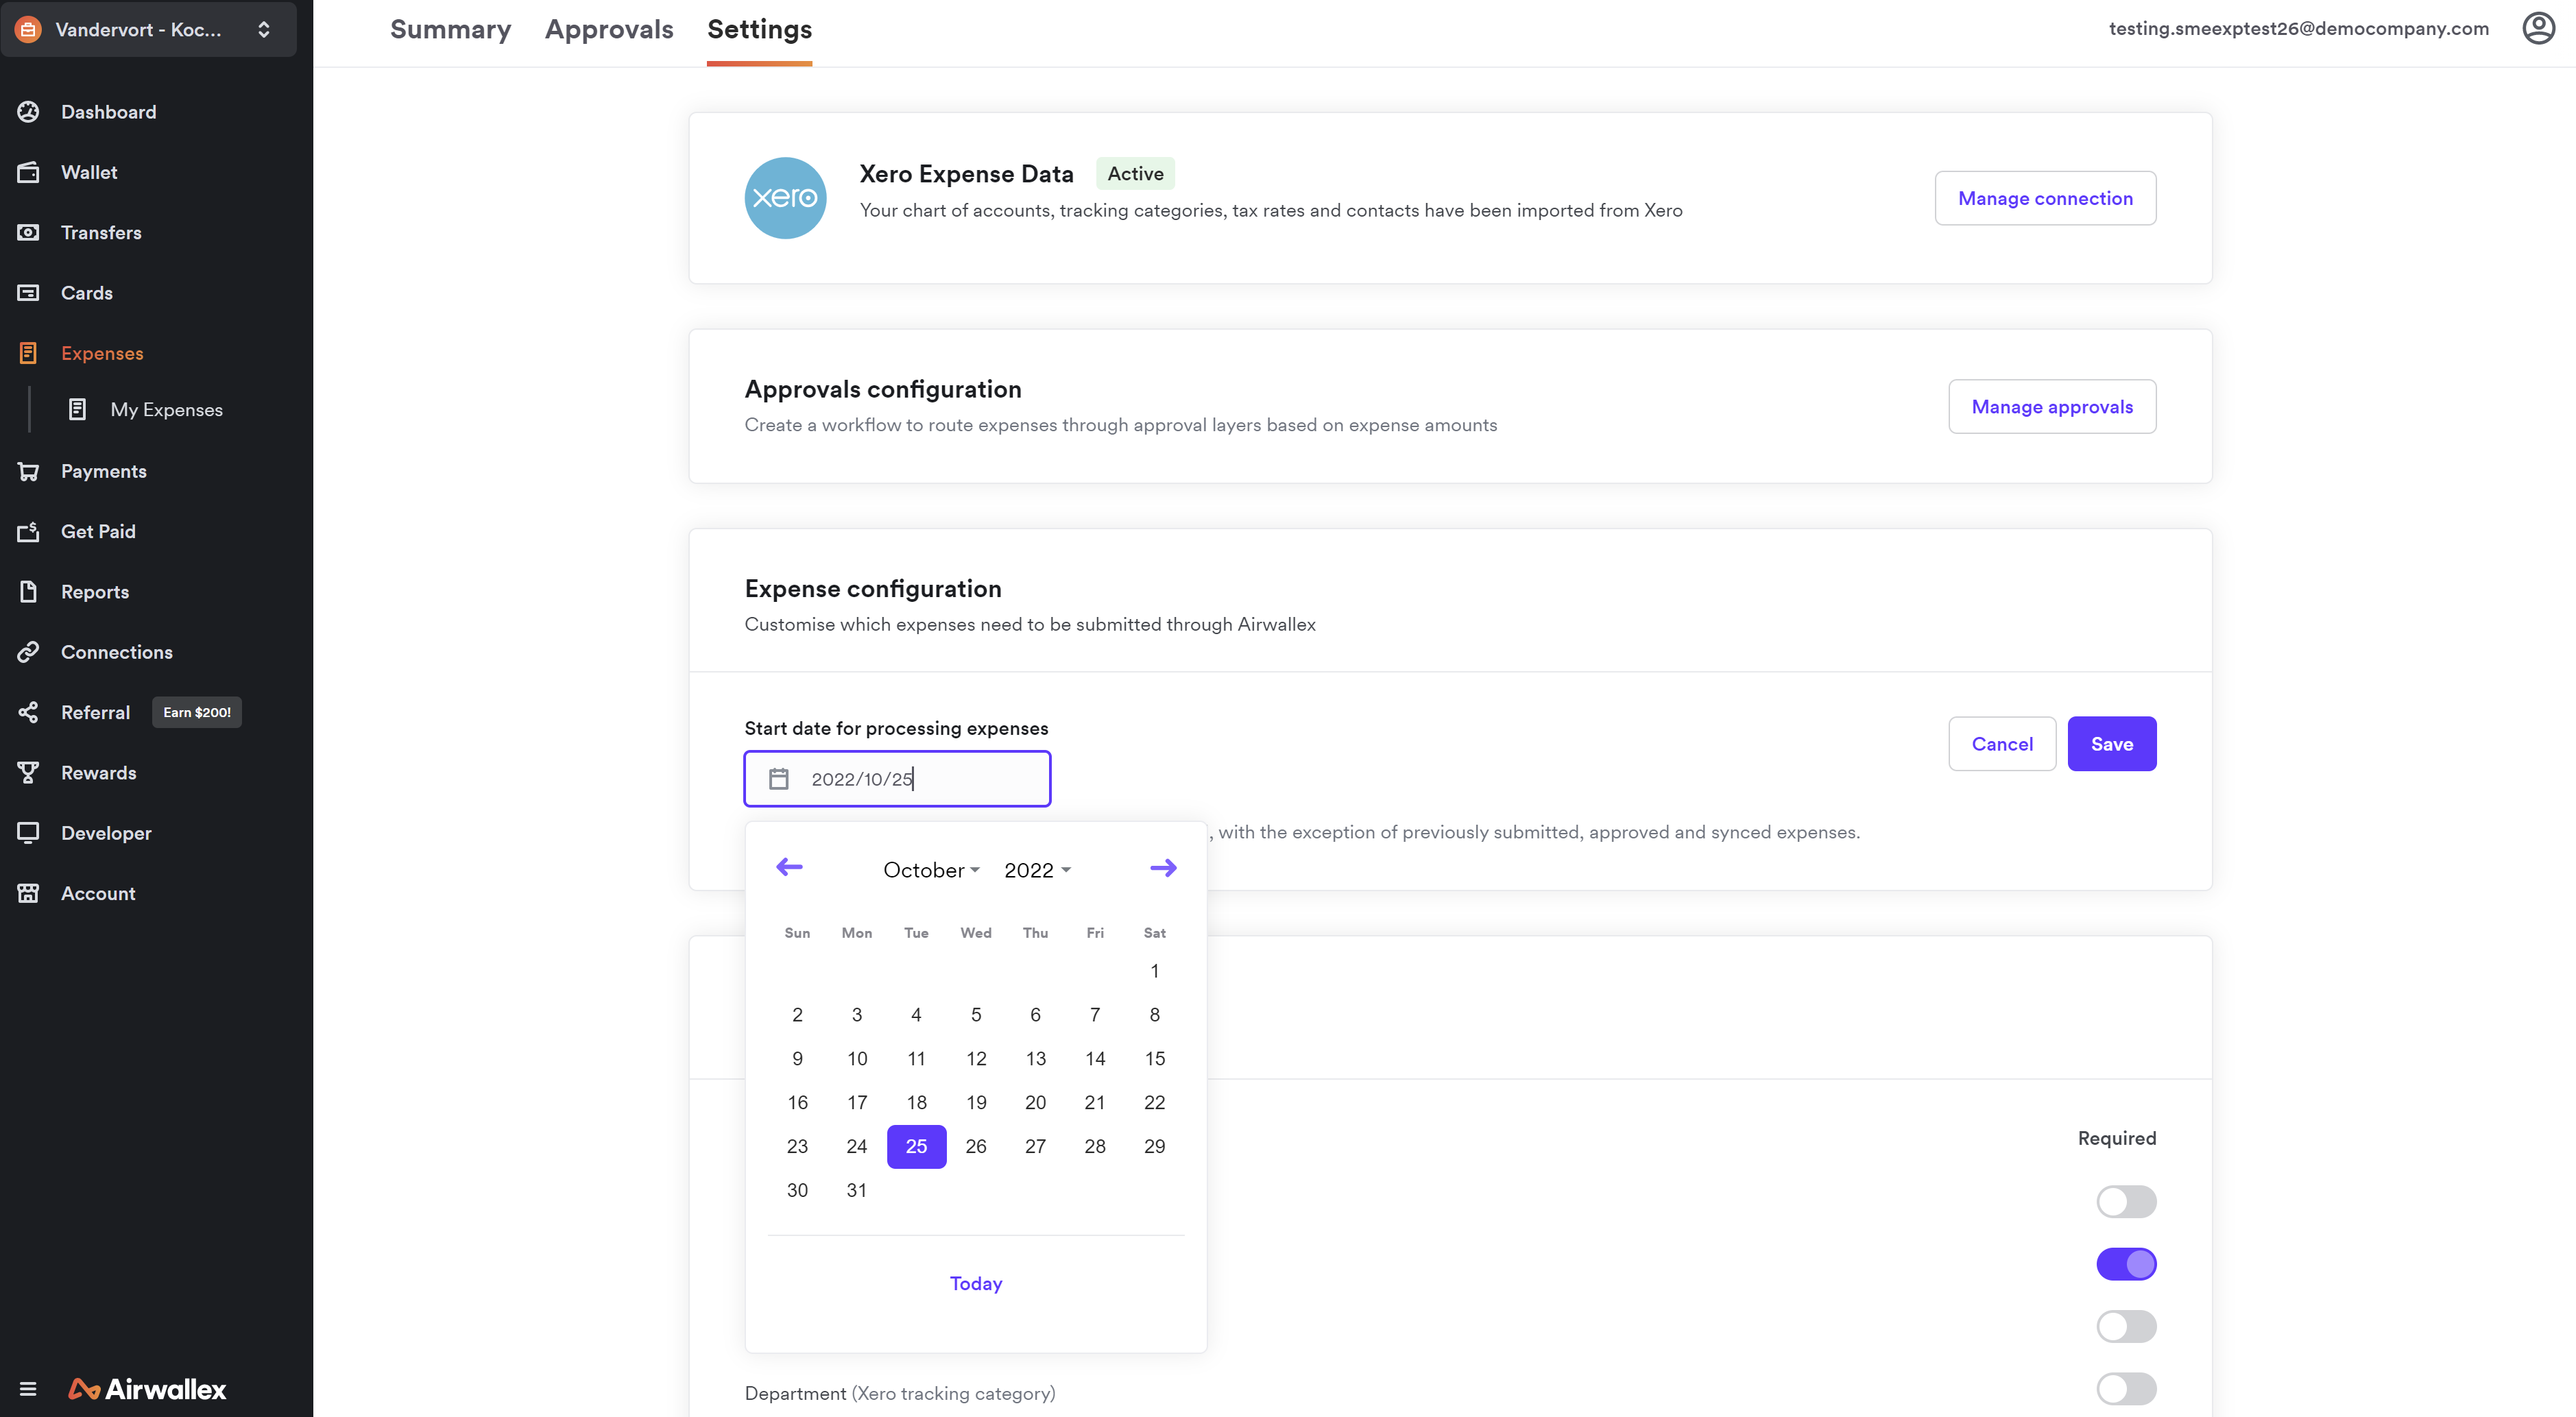Open the Vandervort account switcher
This screenshot has height=1417, width=2576.
[149, 29]
